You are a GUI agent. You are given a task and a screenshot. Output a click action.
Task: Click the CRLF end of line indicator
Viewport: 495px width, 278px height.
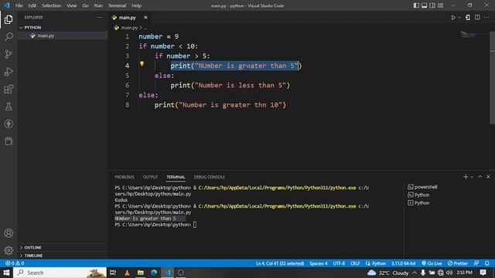coord(355,263)
